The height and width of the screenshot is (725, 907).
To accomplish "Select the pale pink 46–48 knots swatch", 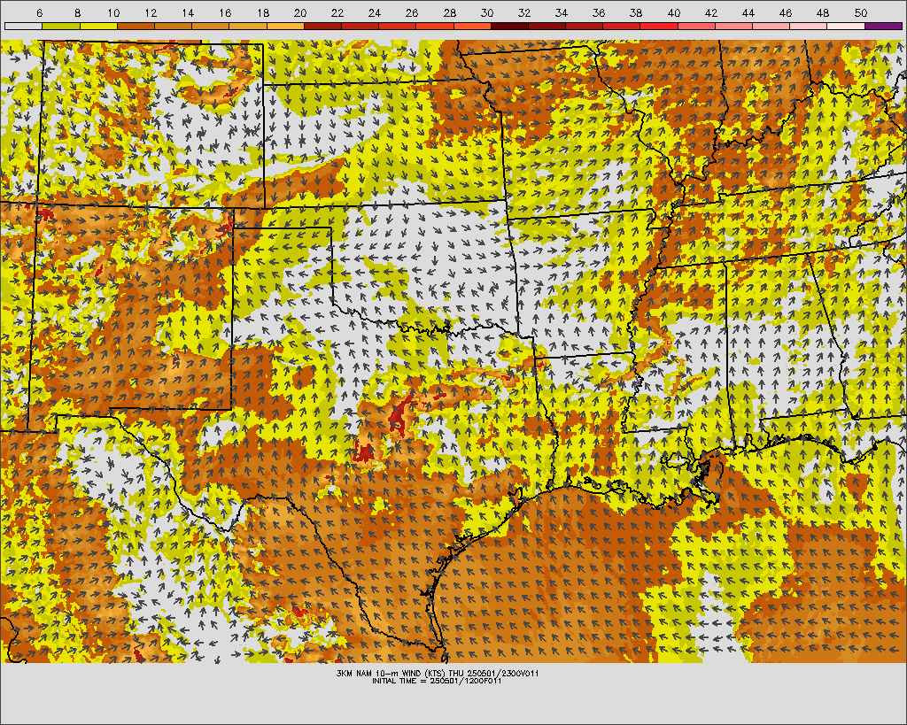I will pyautogui.click(x=810, y=26).
